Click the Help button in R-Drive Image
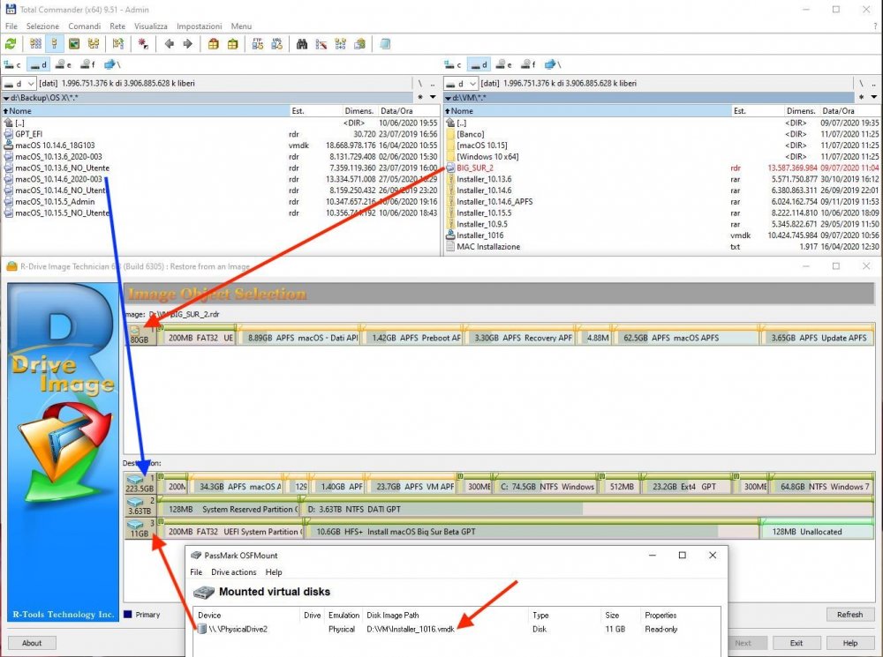The image size is (883, 657). (x=850, y=643)
